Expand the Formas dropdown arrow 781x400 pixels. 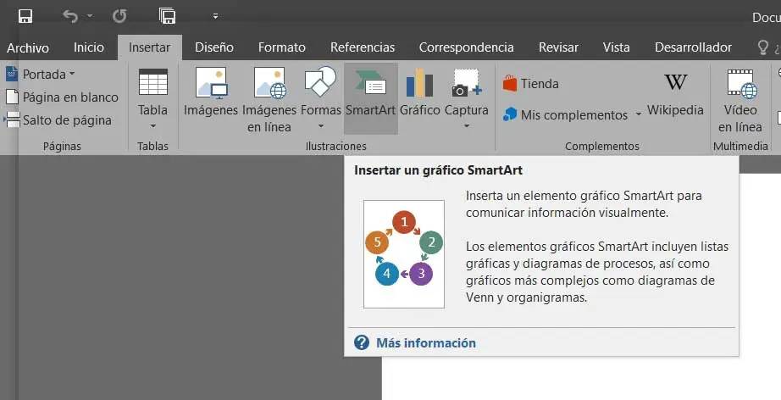(321, 126)
